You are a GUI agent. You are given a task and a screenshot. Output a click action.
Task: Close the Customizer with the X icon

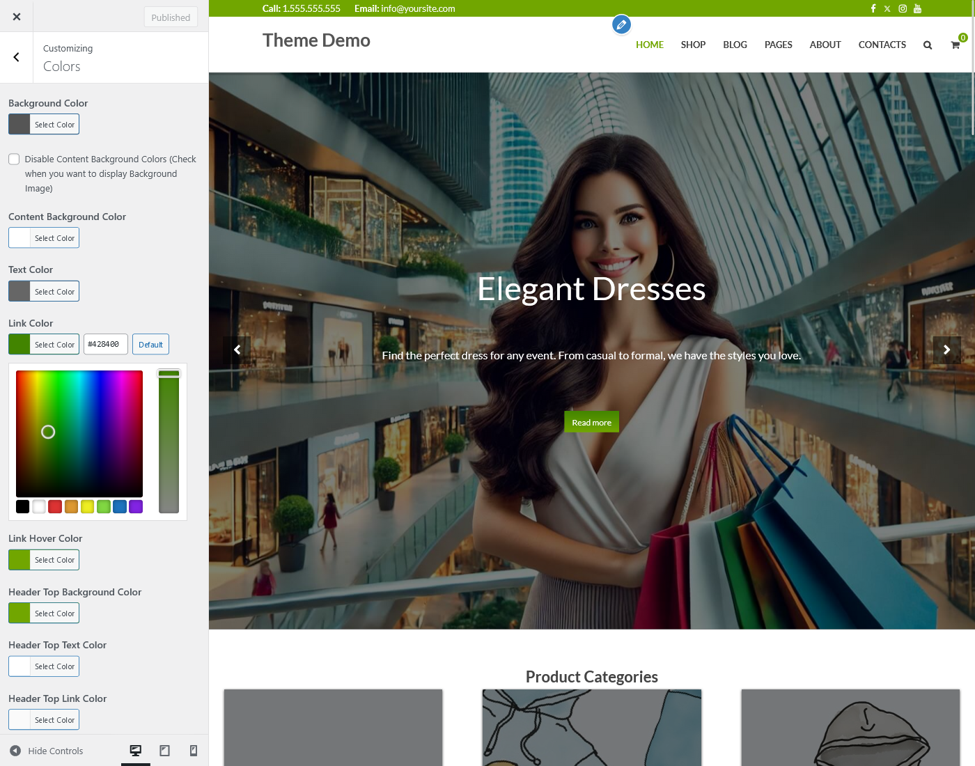(x=17, y=17)
